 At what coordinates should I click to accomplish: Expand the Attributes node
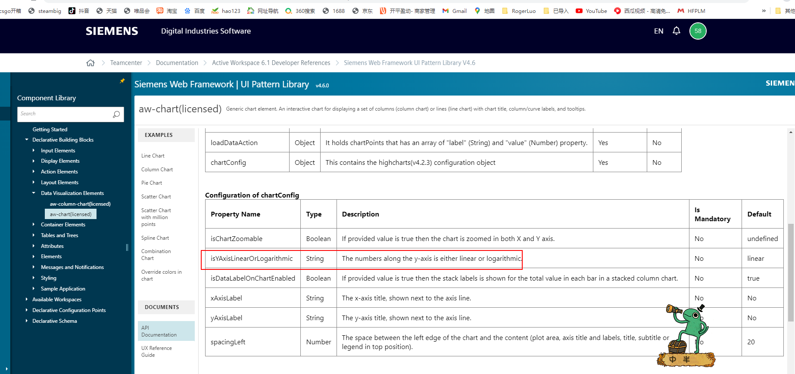pos(34,246)
